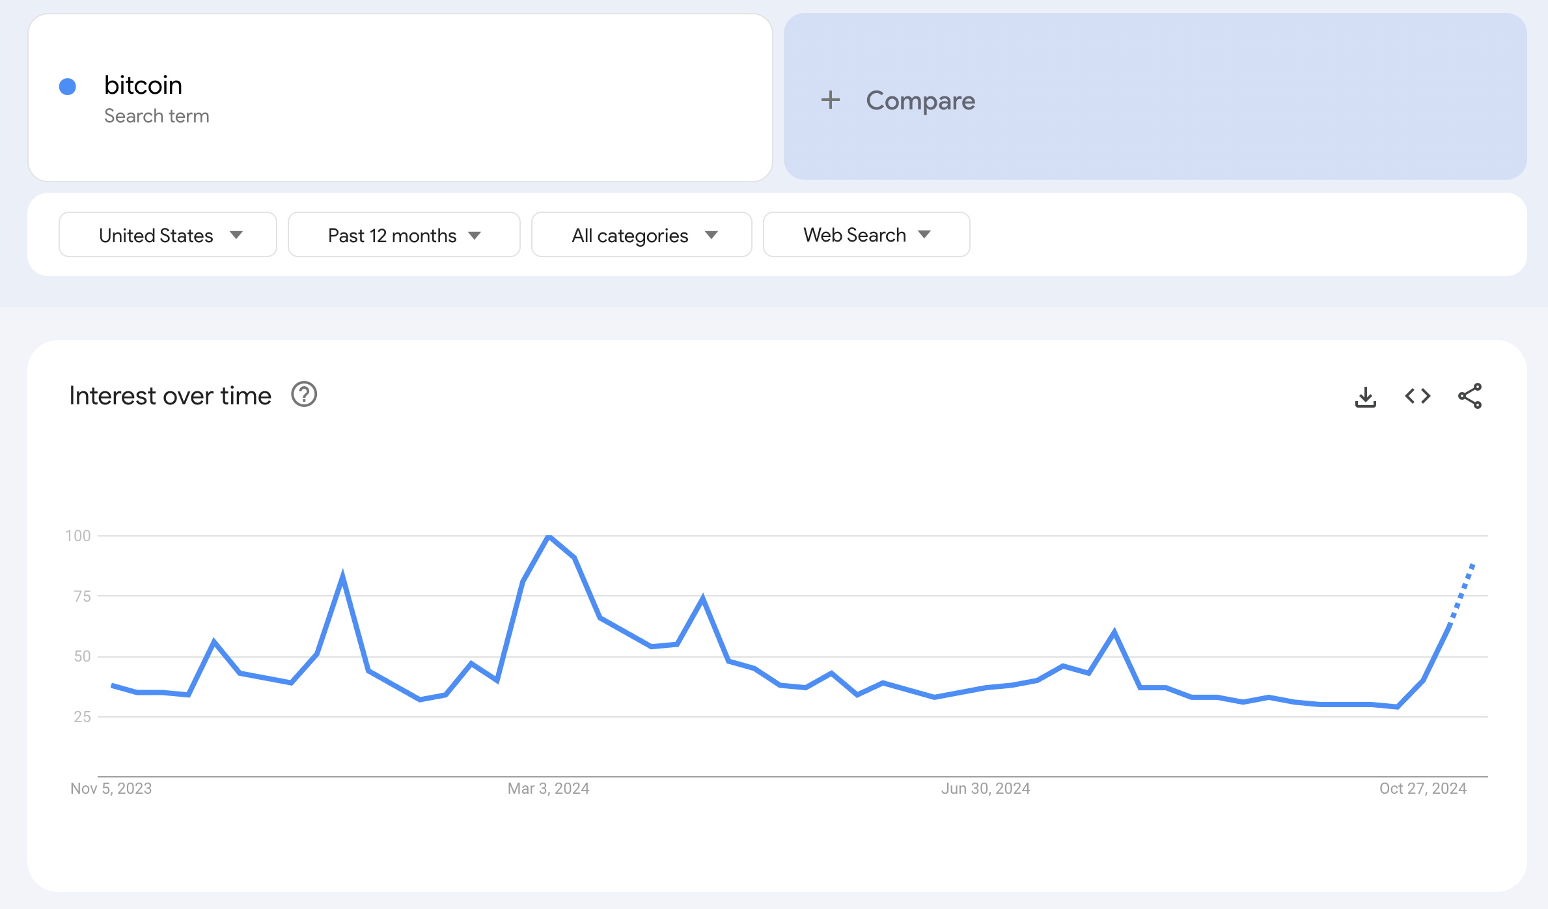
Task: Click the Jun 30, 2024 axis label
Action: pos(986,789)
